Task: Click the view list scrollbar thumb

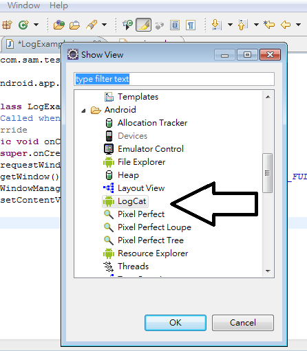Action: [x=267, y=173]
